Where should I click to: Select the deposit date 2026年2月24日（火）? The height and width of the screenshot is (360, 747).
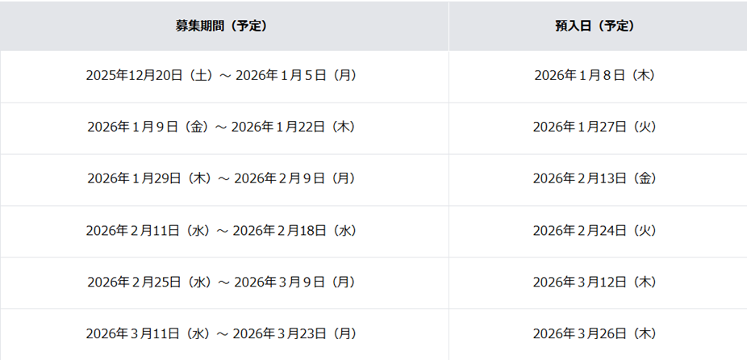pyautogui.click(x=595, y=231)
